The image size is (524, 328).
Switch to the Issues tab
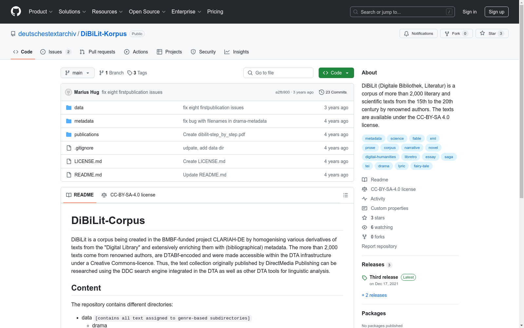tap(56, 52)
